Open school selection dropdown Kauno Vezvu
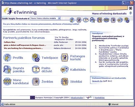Viewport: 135px width, 107px height. 45,18
